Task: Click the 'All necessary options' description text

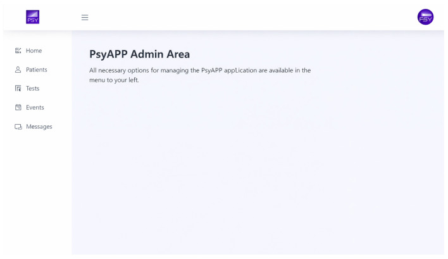Action: 200,75
